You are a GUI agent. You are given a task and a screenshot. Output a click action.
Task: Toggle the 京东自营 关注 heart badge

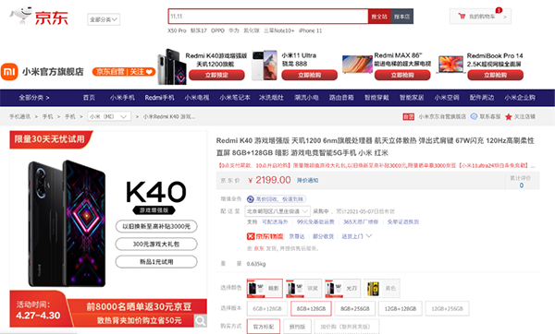tap(124, 72)
